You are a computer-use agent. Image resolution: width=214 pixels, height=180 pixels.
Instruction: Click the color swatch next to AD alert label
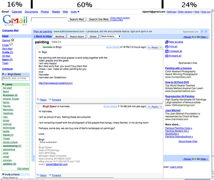pyautogui.click(x=27, y=88)
